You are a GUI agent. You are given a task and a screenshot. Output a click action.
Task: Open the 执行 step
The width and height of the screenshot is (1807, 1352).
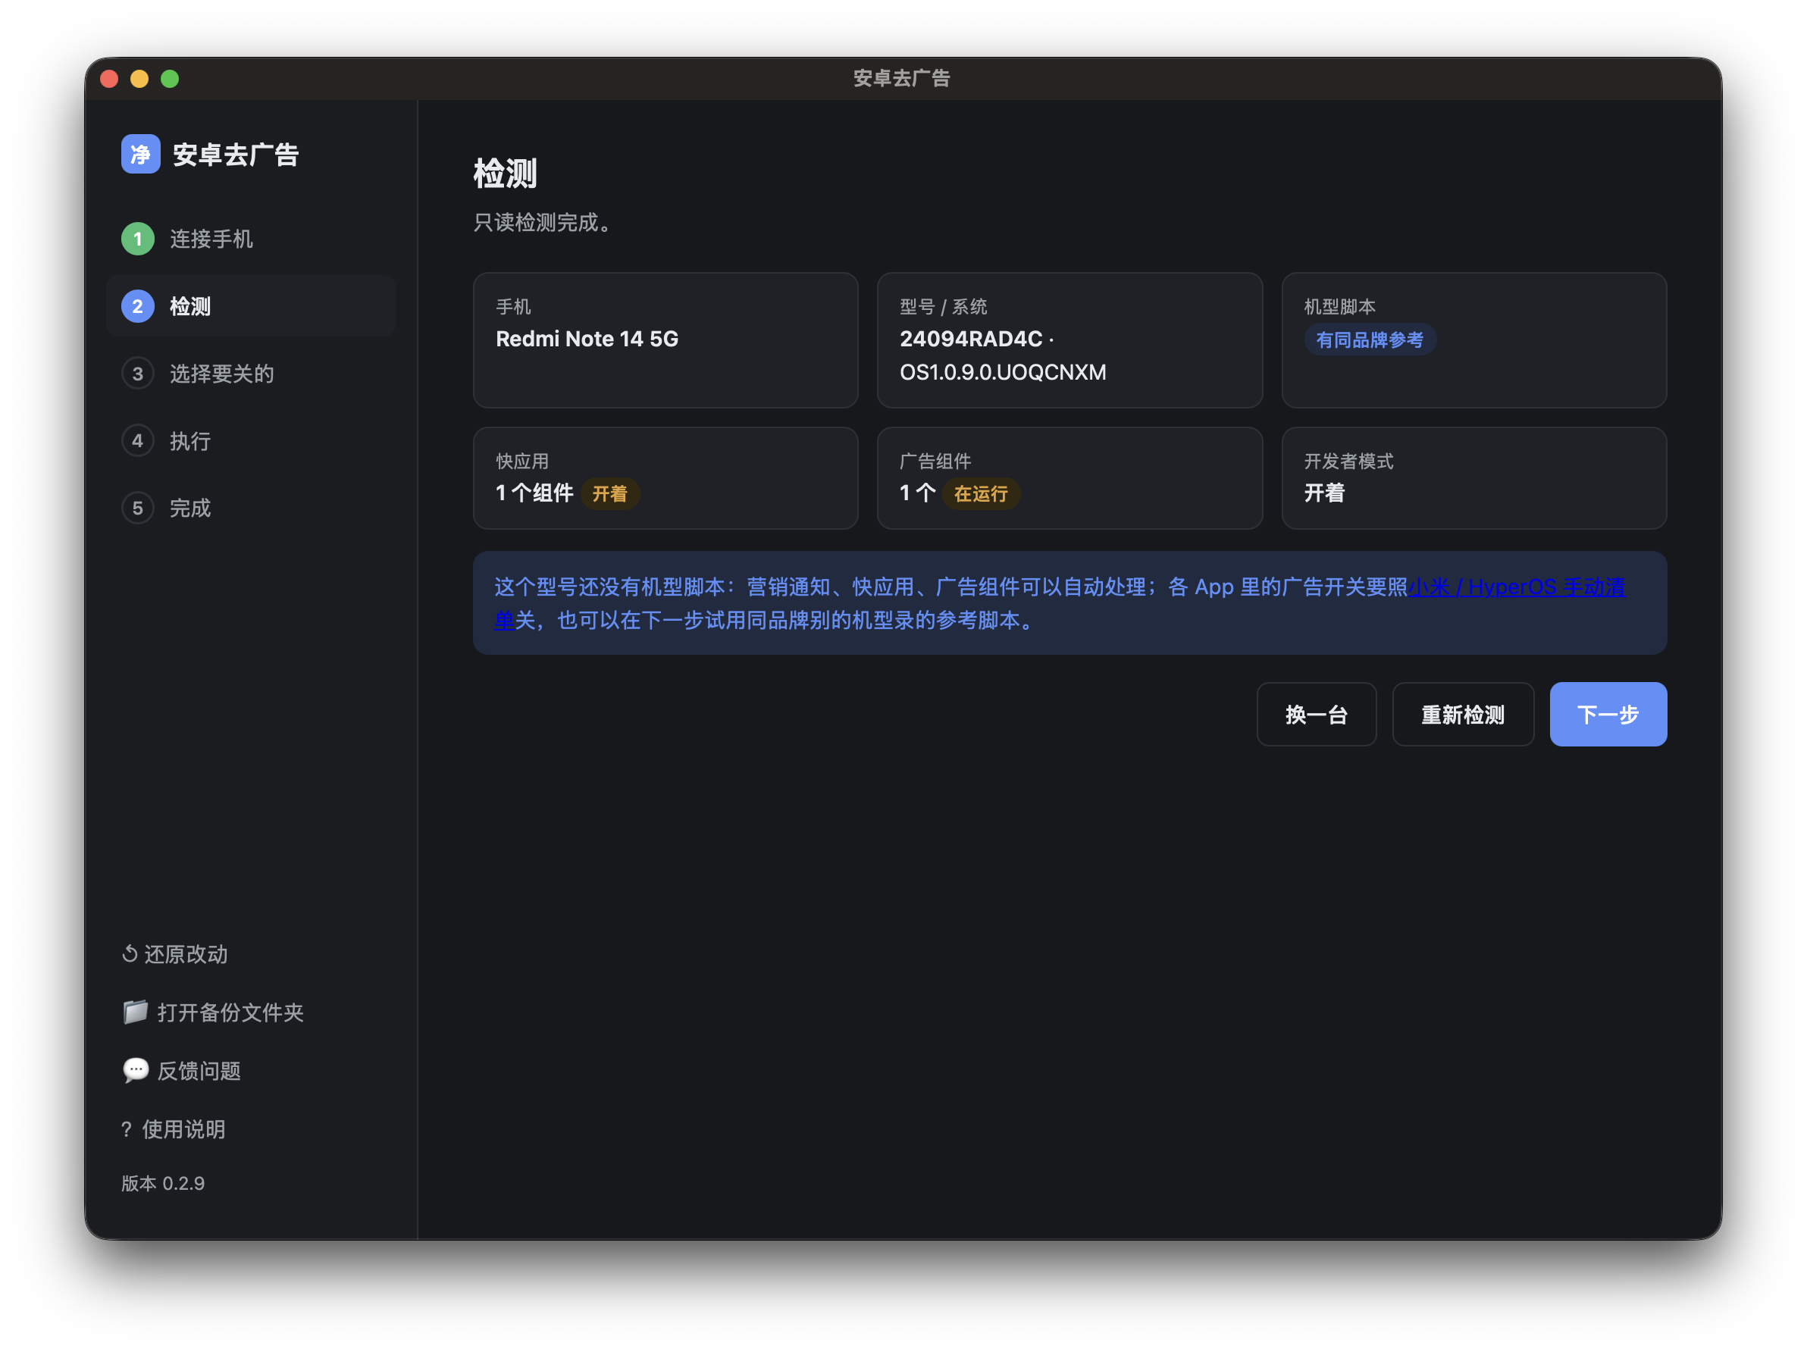pos(251,441)
